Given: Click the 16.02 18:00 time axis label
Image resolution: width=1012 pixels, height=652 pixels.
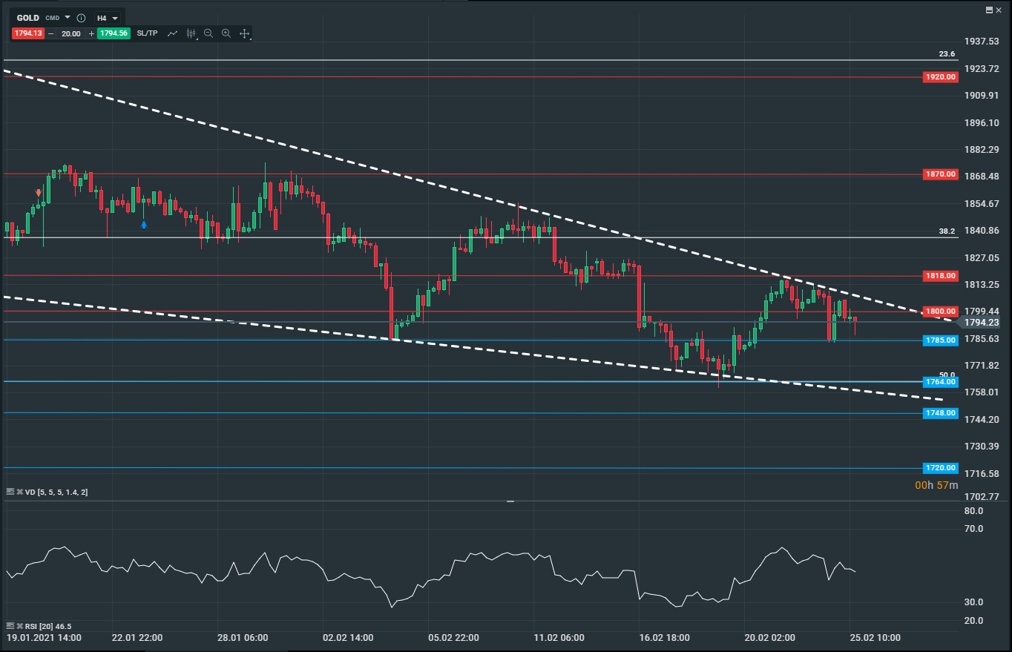Looking at the screenshot, I should coord(664,638).
